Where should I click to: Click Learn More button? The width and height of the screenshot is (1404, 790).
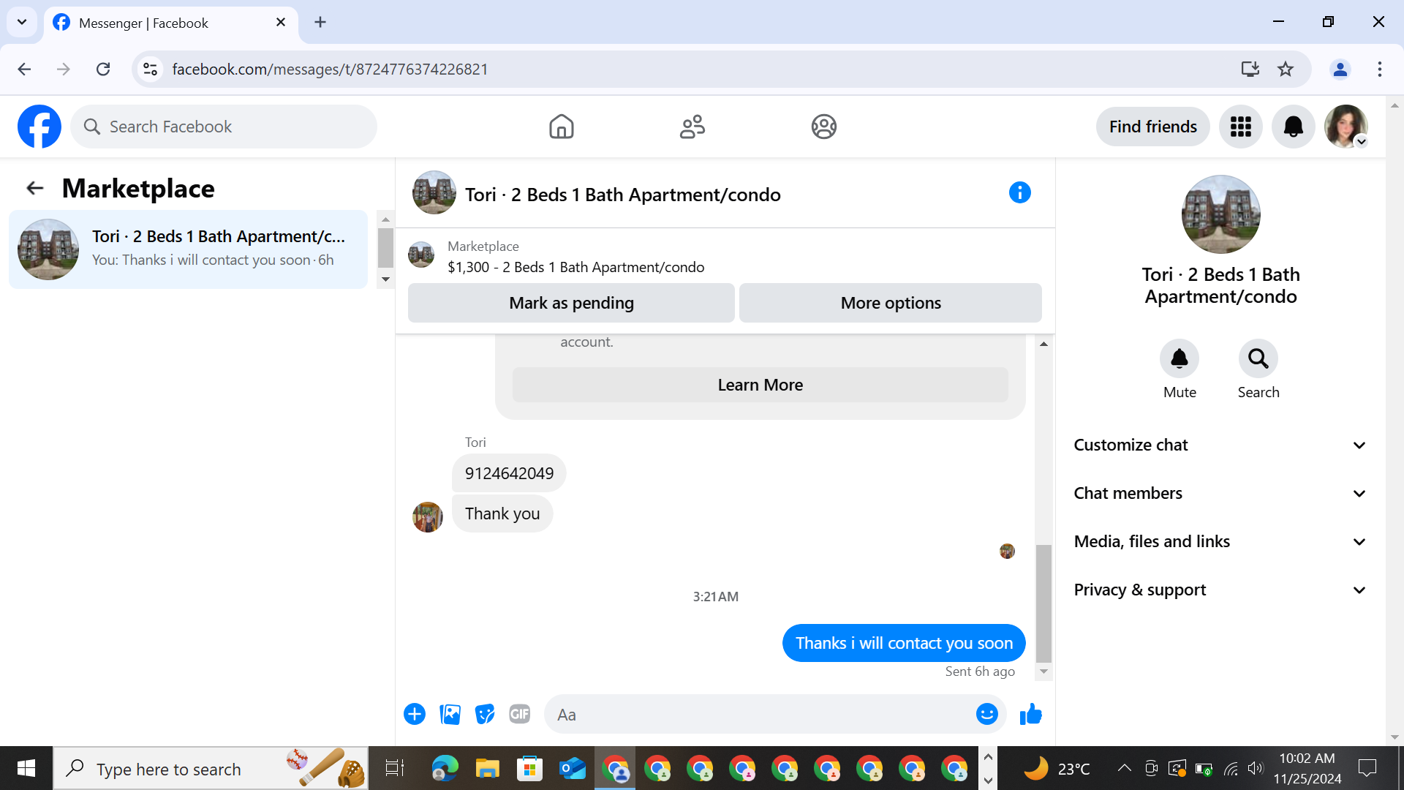click(760, 385)
